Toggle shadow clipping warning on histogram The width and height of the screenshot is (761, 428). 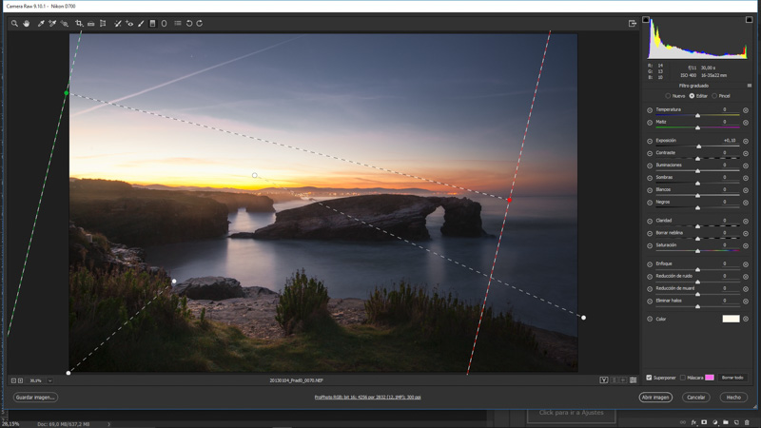pos(646,19)
